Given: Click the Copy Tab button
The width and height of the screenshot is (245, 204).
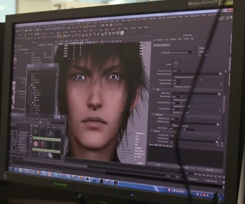Looking at the screenshot, I should click(209, 170).
